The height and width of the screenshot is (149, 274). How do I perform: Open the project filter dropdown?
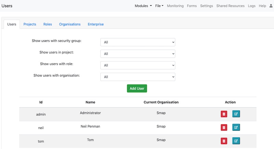[138, 54]
